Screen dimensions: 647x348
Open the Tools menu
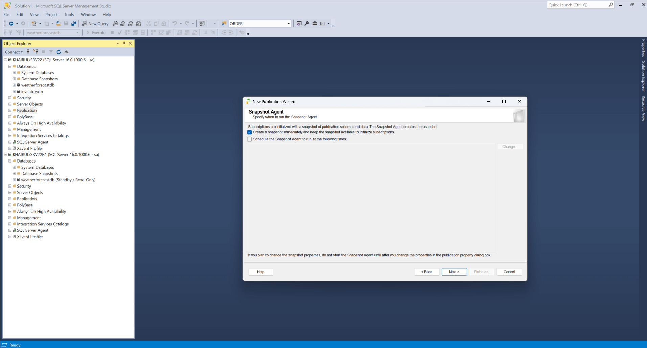(x=69, y=15)
